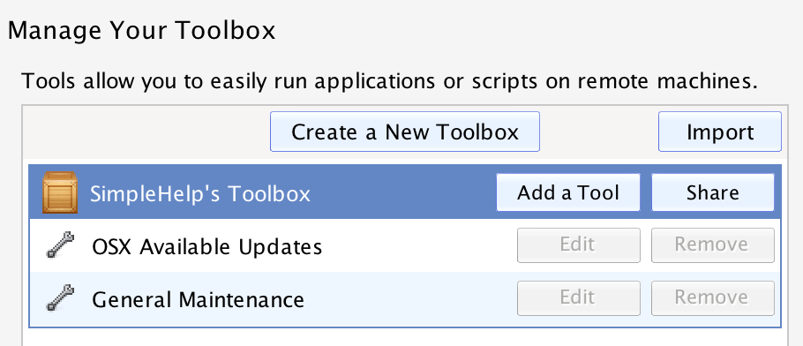Edit the General Maintenance tool
This screenshot has height=346, width=803.
tap(578, 297)
